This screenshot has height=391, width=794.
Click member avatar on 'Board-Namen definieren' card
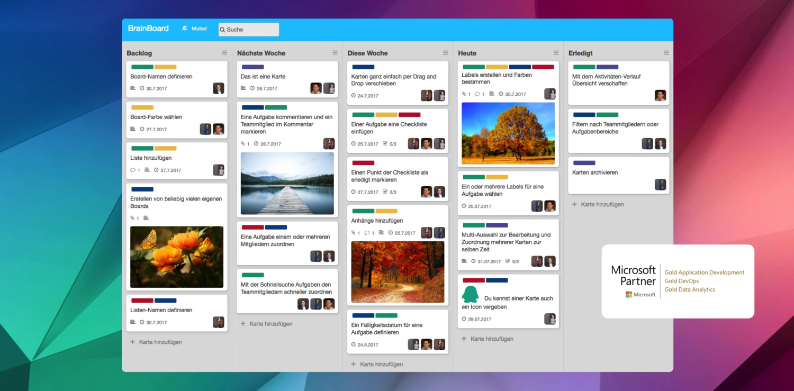coord(219,88)
